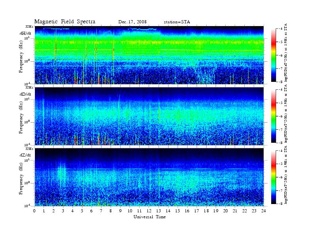Click hour 8 tick on Universal Time axis

(x=111, y=211)
